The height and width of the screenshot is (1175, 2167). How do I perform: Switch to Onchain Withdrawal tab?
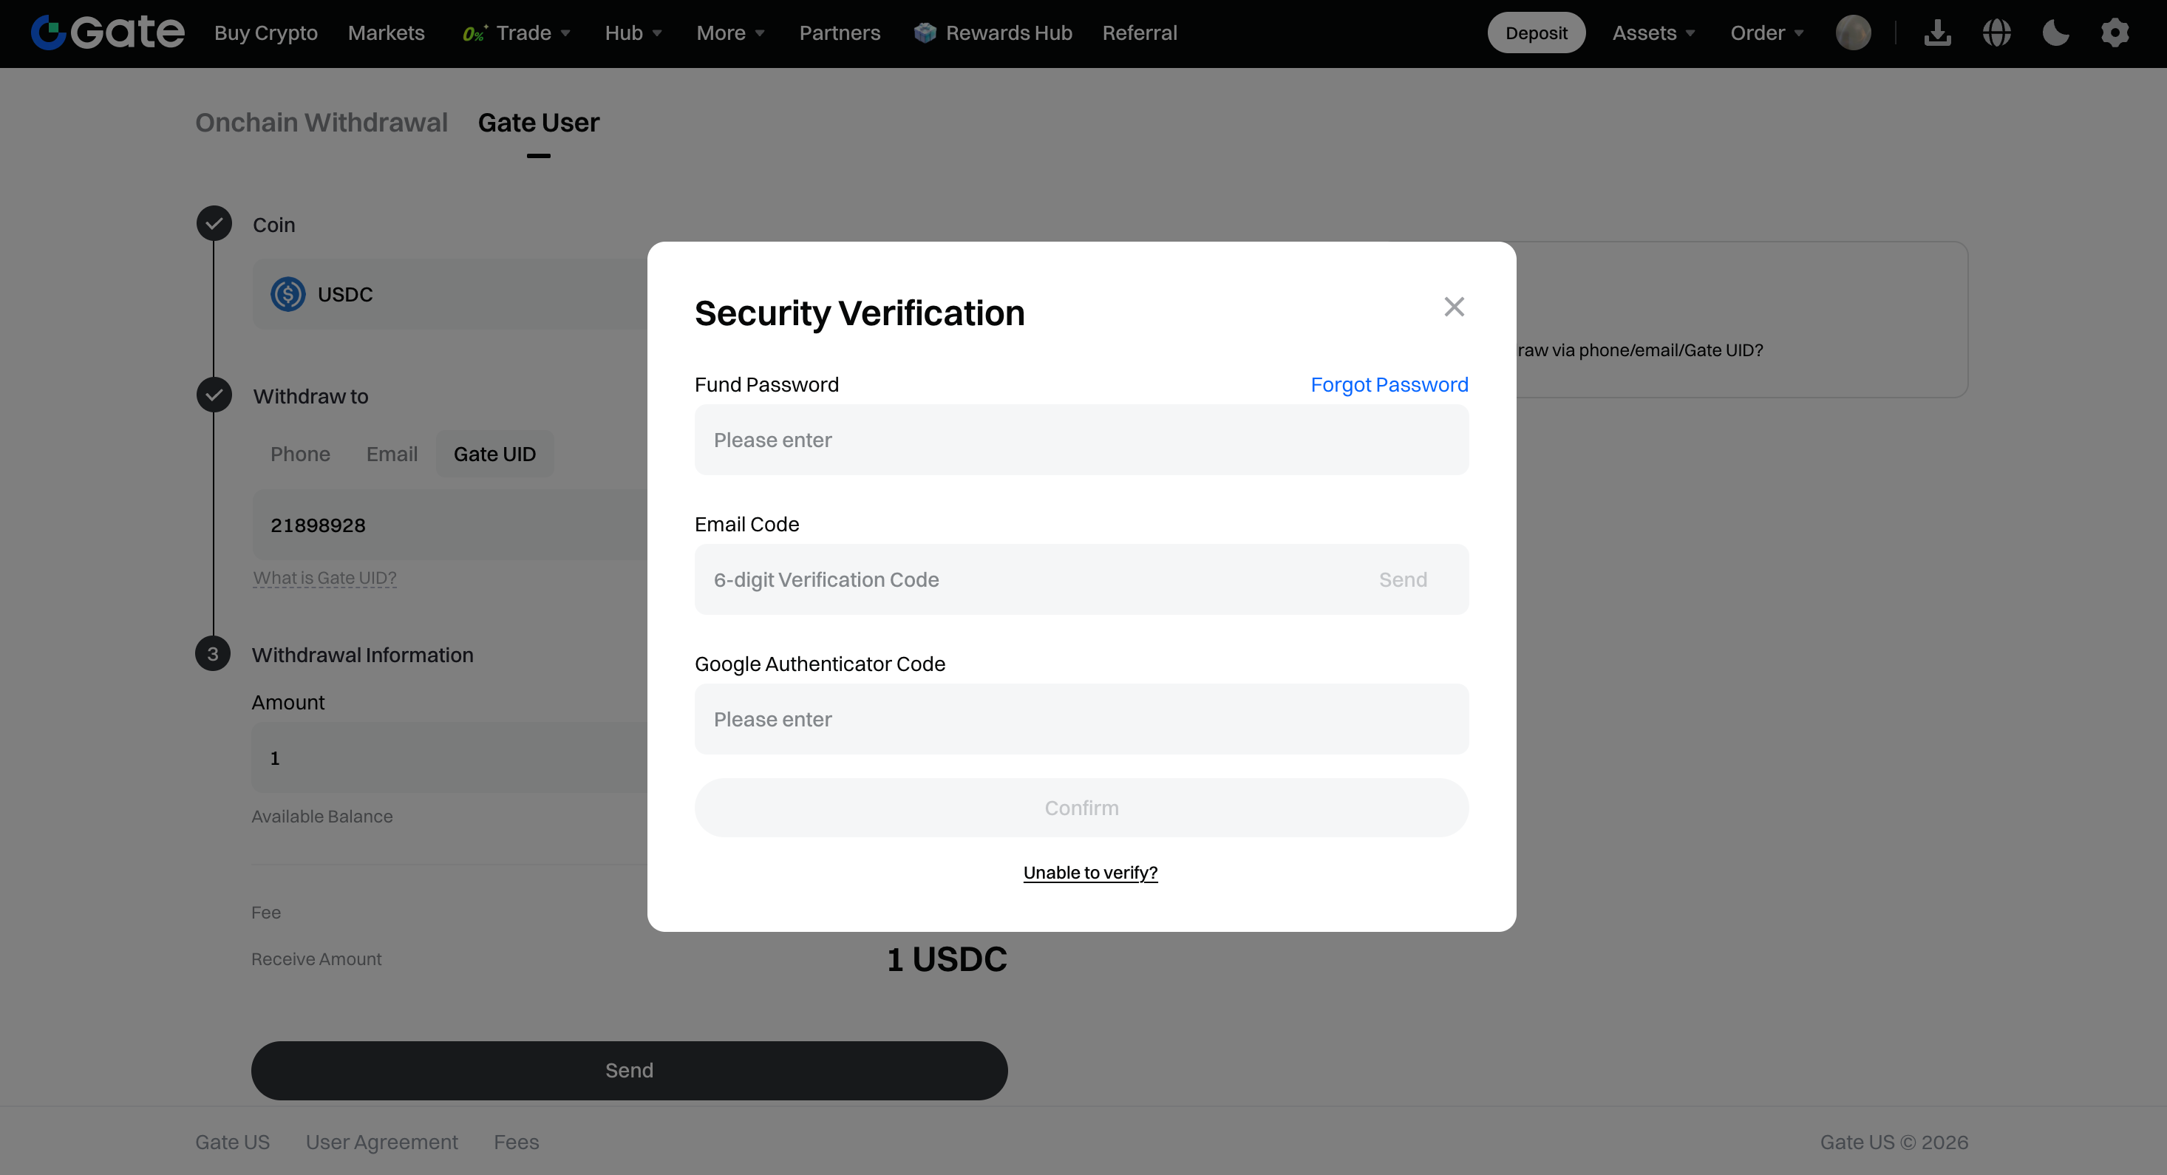click(322, 123)
